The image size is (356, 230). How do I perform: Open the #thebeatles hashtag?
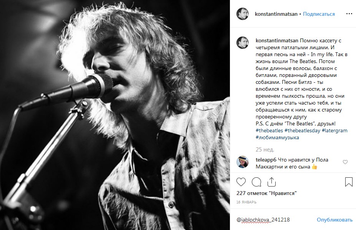[x=269, y=131]
